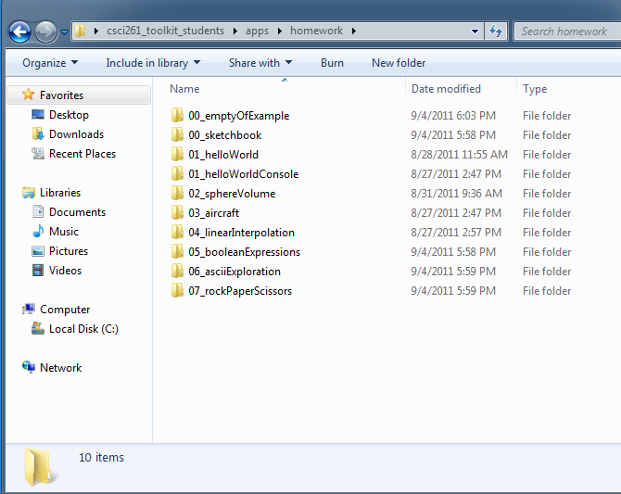621x494 pixels.
Task: Sort by the Name column header
Action: 184,89
